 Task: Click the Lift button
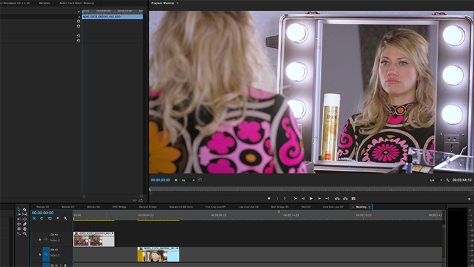click(337, 199)
